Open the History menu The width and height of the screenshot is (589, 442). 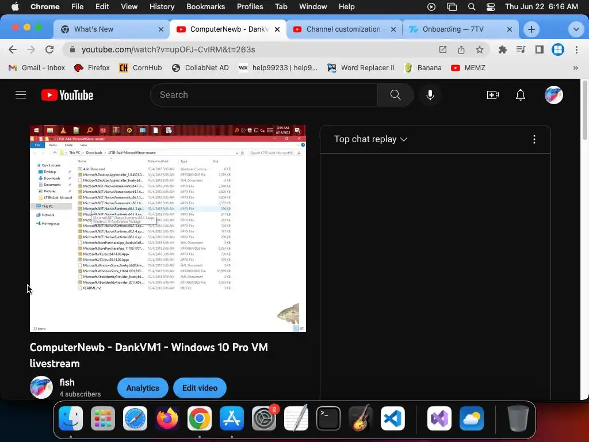pos(162,7)
